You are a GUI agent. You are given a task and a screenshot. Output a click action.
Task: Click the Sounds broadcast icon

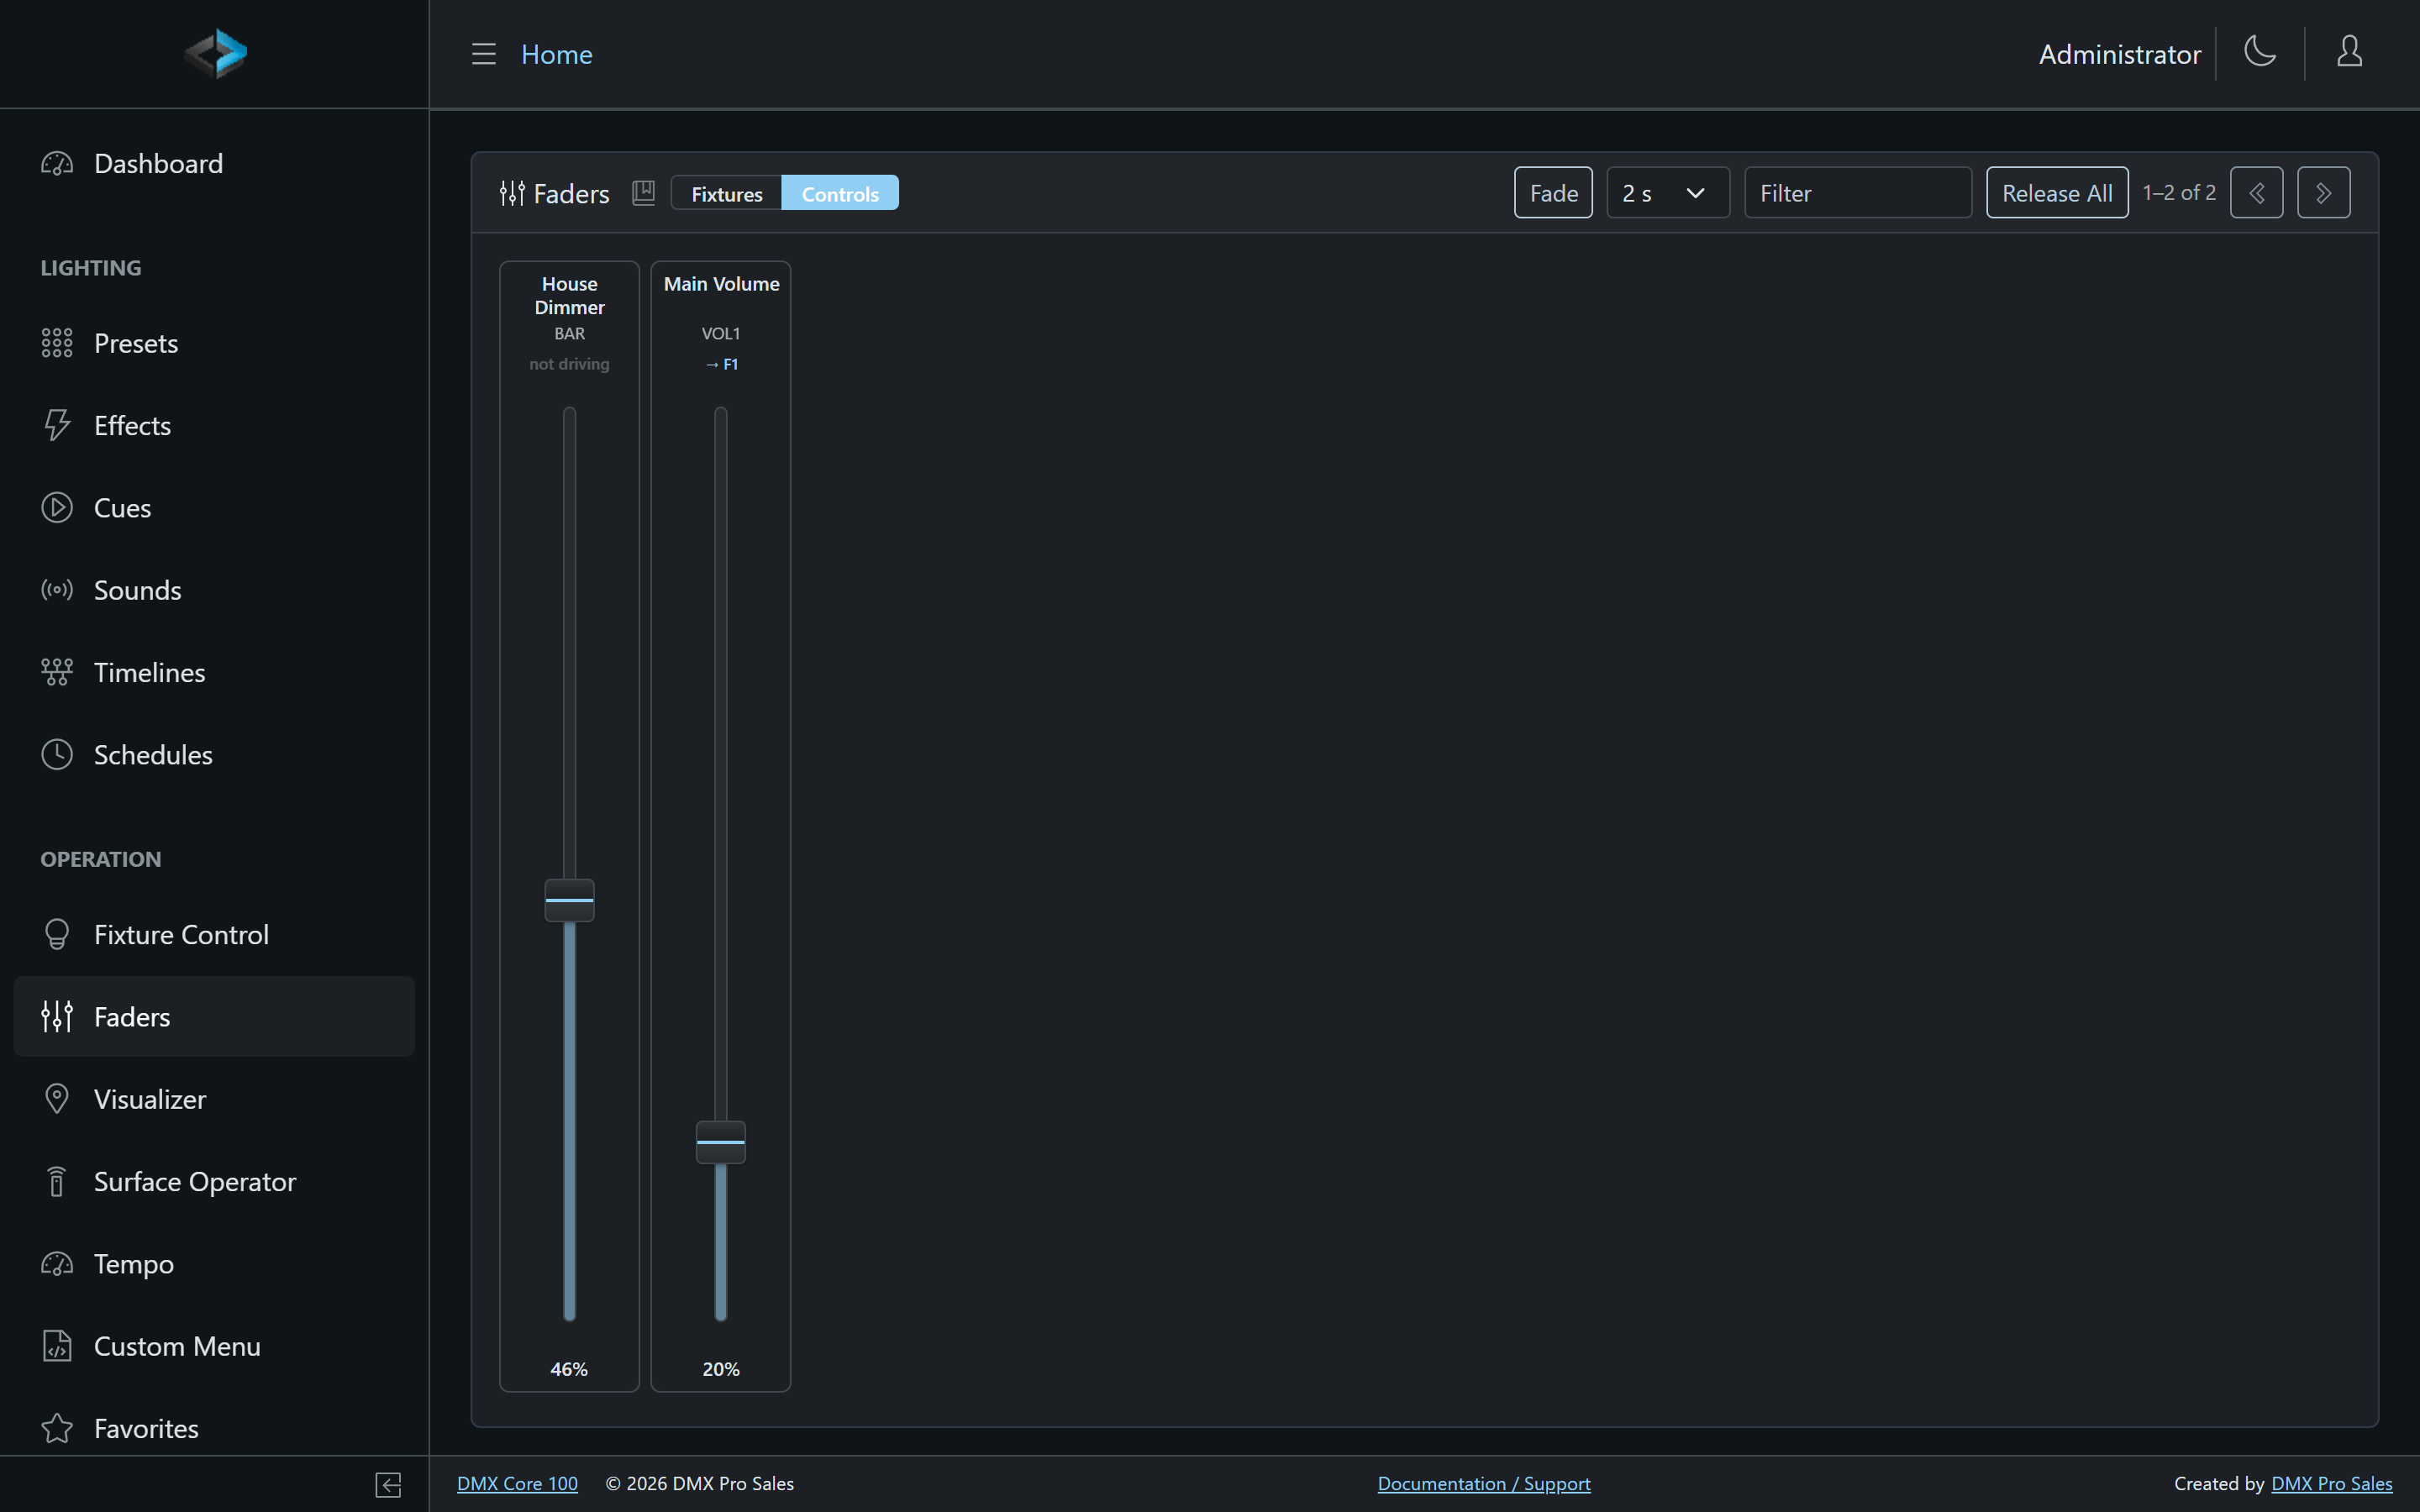pyautogui.click(x=57, y=590)
